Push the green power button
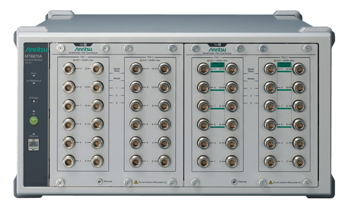The width and height of the screenshot is (351, 213). (x=34, y=121)
